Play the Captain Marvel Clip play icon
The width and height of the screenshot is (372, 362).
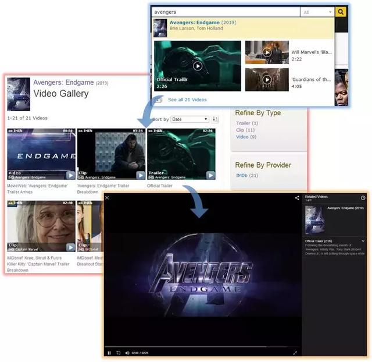[x=70, y=247]
